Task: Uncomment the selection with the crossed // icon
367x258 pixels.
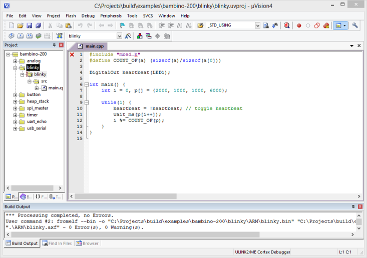Action: (x=189, y=25)
